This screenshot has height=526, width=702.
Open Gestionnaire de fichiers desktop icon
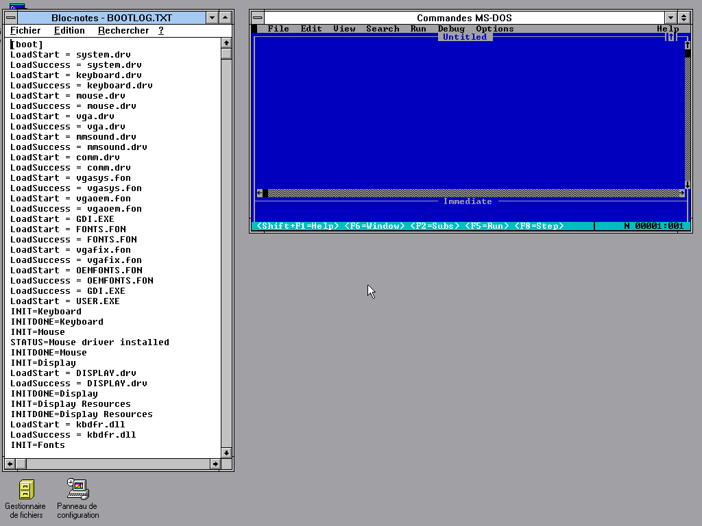tap(25, 490)
